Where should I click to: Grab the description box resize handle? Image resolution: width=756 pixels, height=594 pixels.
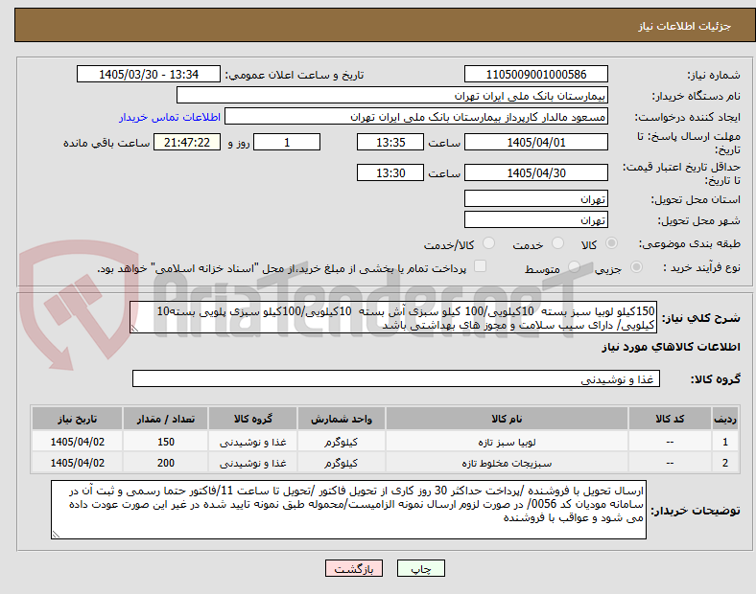134,329
